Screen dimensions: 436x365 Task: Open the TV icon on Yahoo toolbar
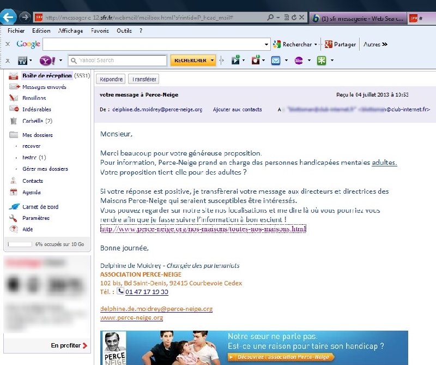(x=22, y=61)
